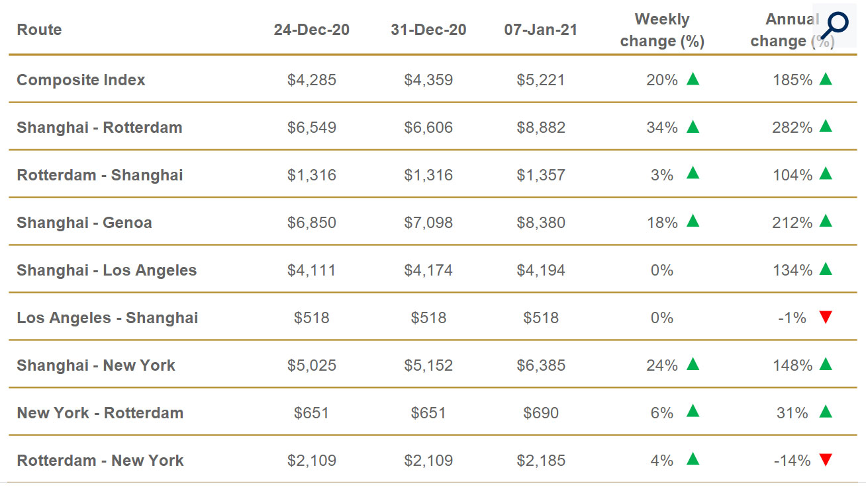Click the 07-Jan-21 column header
The width and height of the screenshot is (866, 489).
coord(541,30)
